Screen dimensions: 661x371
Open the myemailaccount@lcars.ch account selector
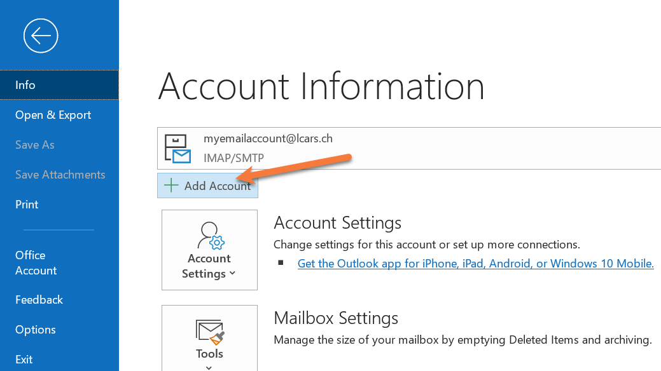[407, 148]
